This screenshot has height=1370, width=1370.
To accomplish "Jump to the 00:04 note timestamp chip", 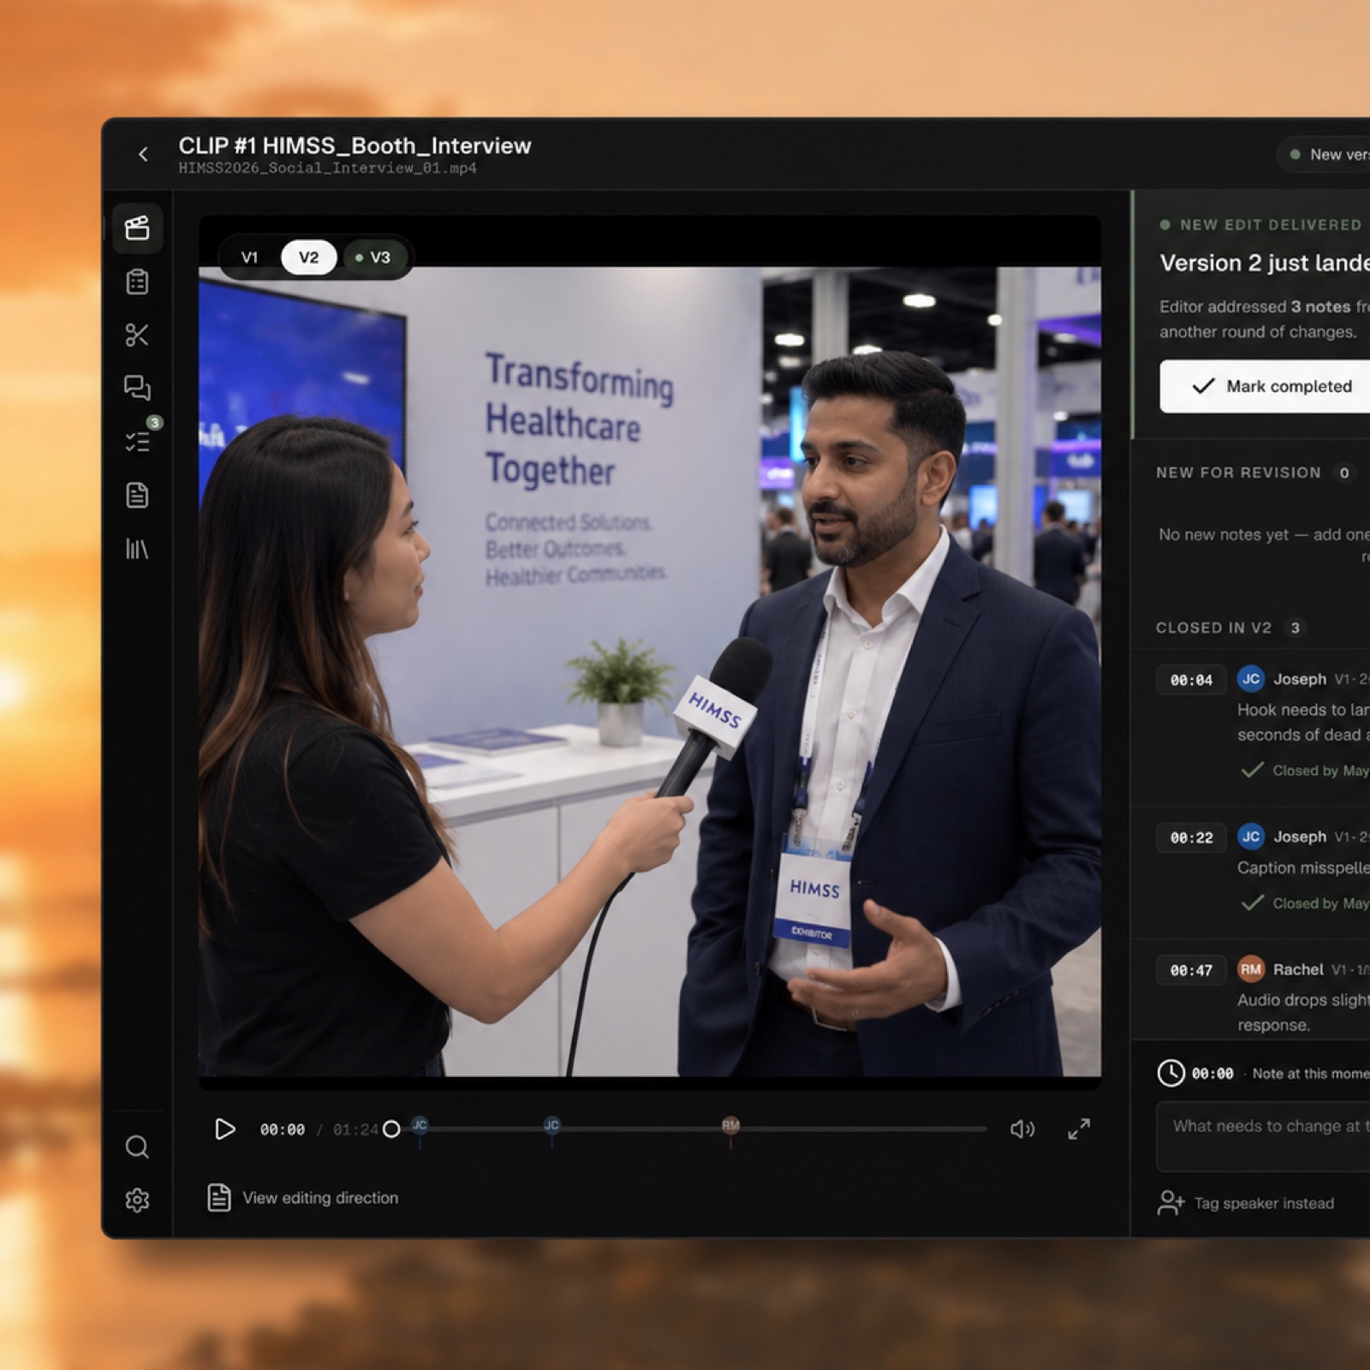I will click(x=1191, y=680).
